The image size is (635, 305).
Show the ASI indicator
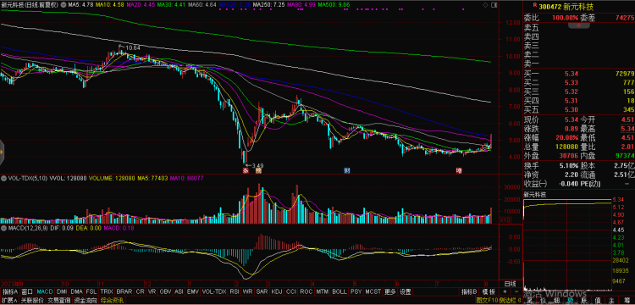(179, 291)
